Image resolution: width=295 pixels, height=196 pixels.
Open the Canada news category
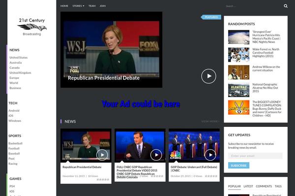tap(14, 68)
